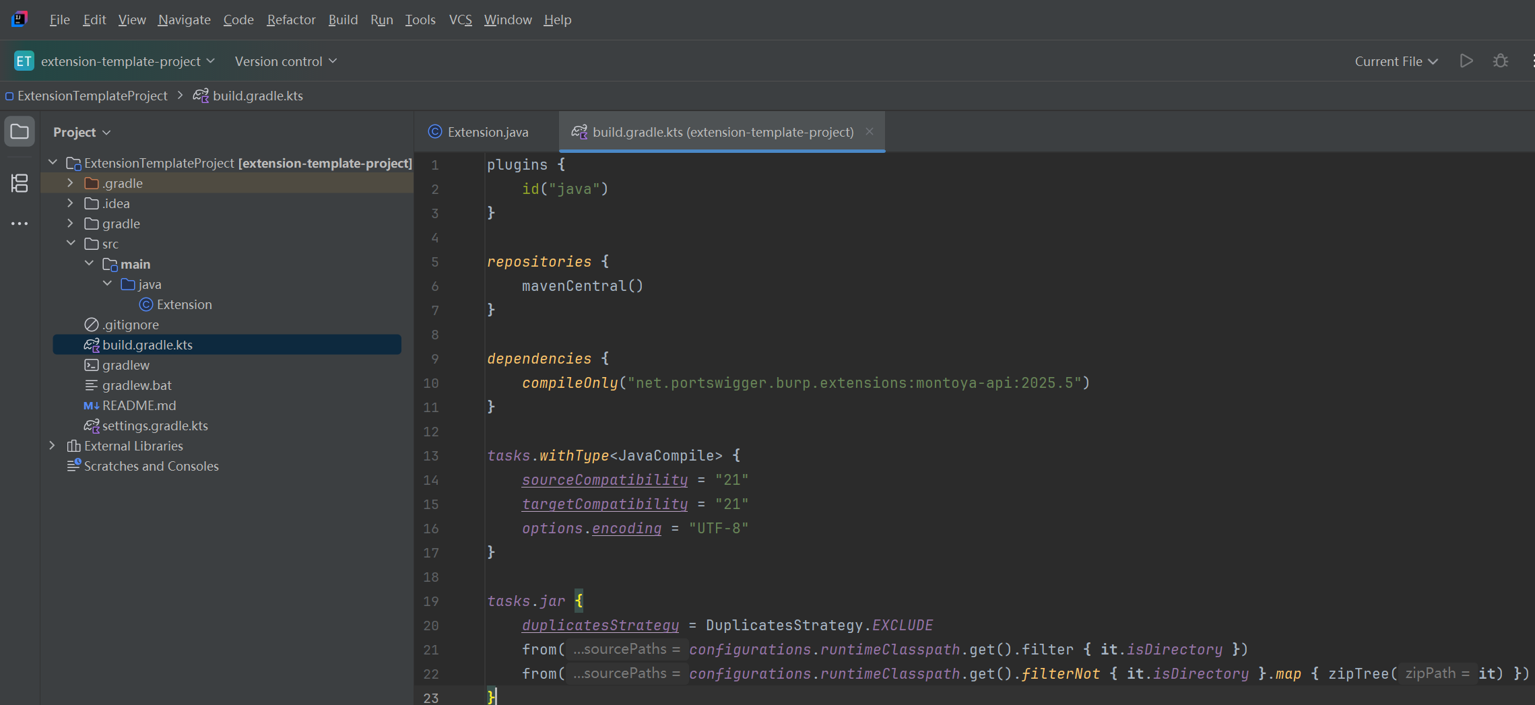Click the montoya-api dependency string
The width and height of the screenshot is (1535, 705).
(854, 382)
